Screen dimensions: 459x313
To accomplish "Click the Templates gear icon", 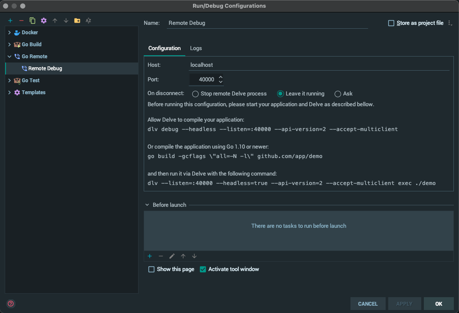I will 17,92.
